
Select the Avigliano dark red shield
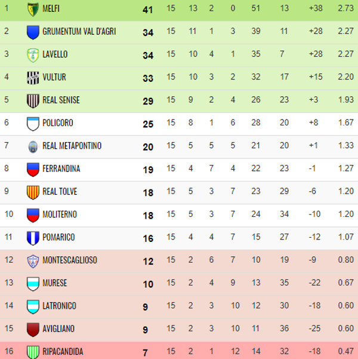pyautogui.click(x=33, y=330)
